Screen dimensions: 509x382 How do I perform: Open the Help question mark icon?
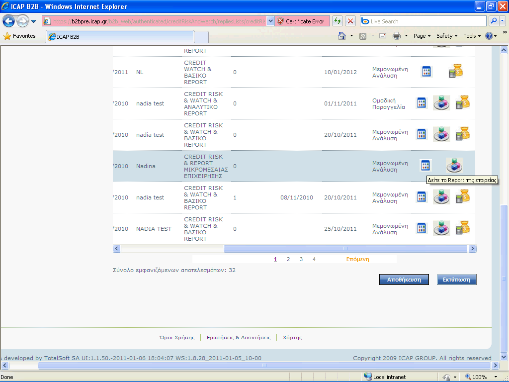point(489,36)
